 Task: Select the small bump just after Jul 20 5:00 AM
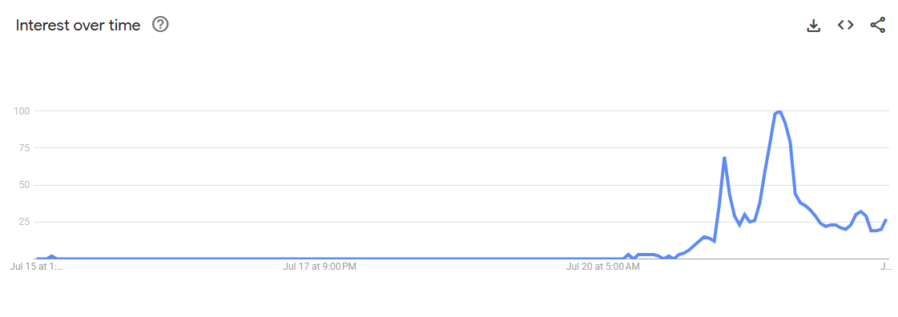click(628, 254)
